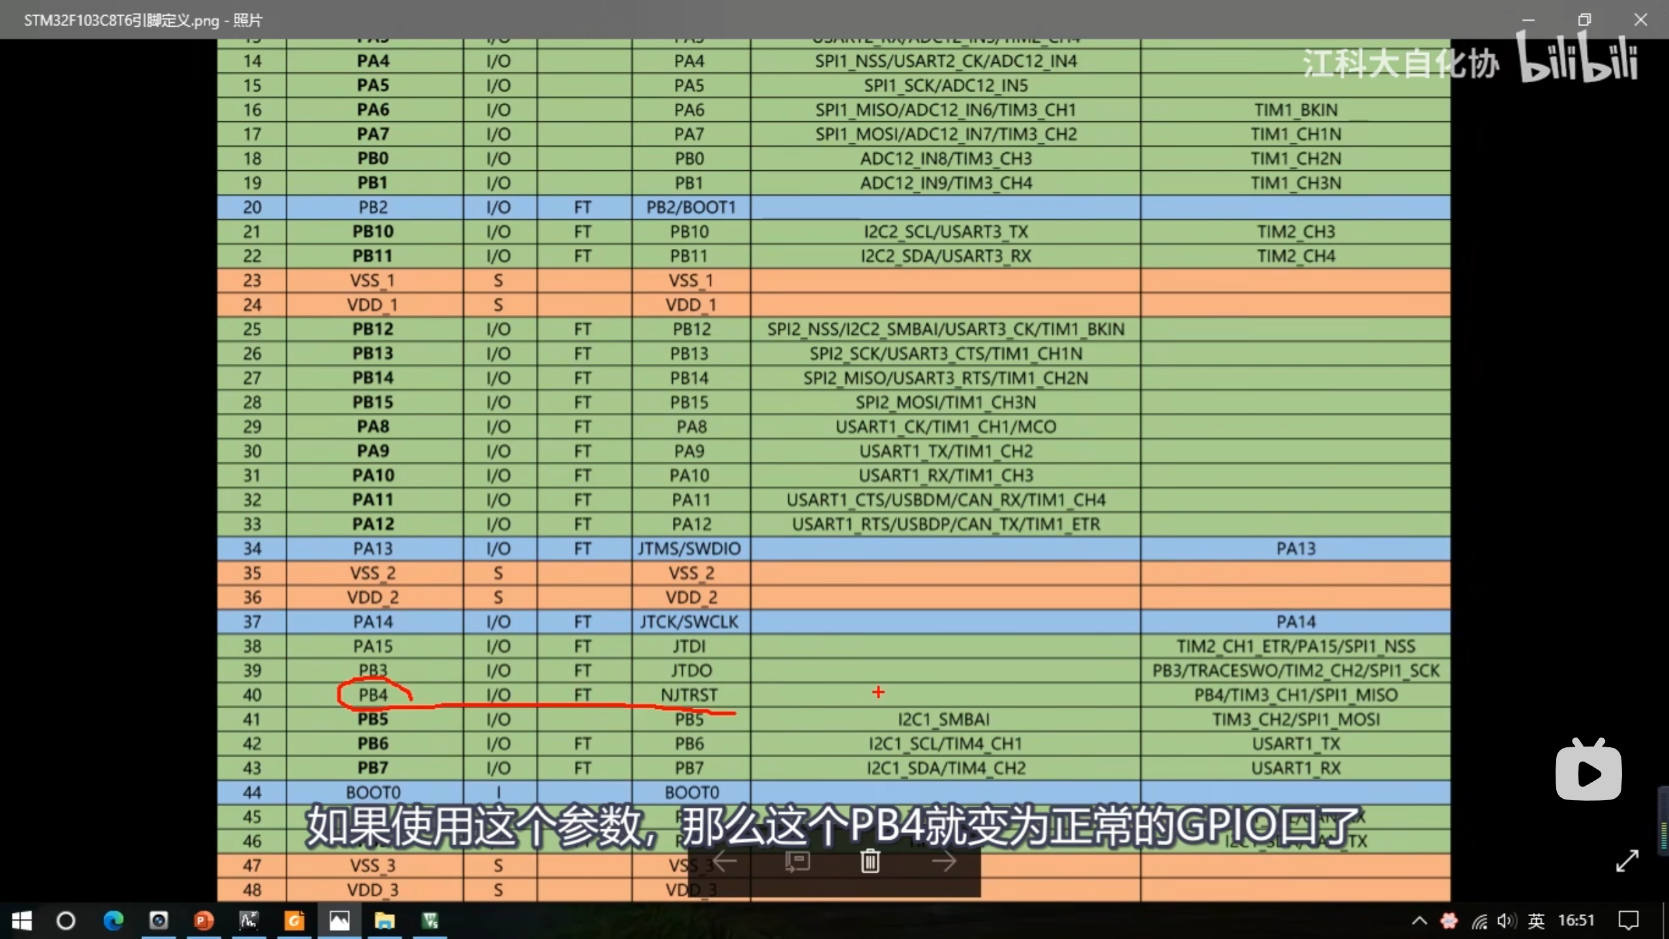Go to the previous photo arrow
The width and height of the screenshot is (1669, 939).
pos(724,861)
